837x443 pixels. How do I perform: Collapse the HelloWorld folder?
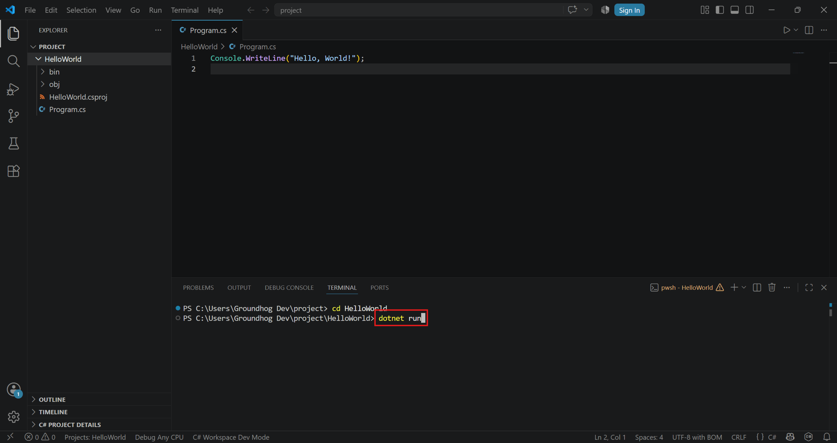(99, 59)
